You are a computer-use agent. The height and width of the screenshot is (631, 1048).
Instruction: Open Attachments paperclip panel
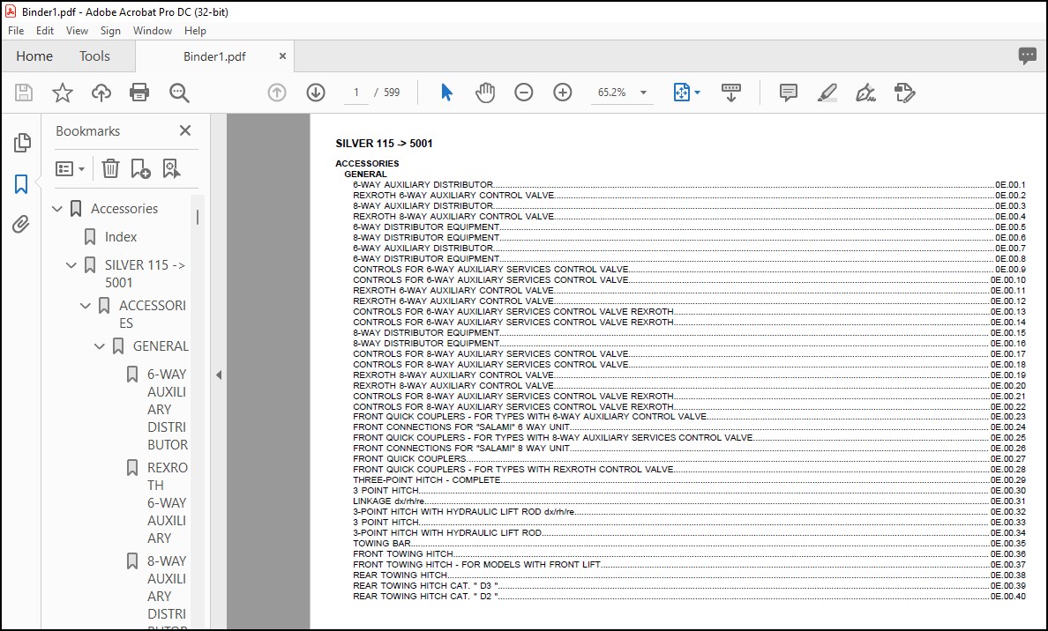[x=21, y=225]
